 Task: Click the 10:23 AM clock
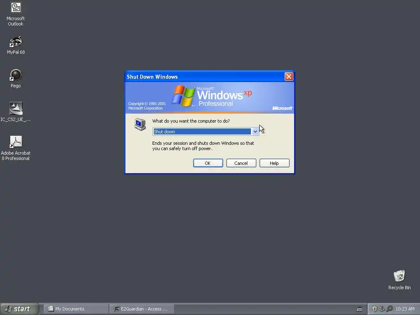(x=405, y=309)
